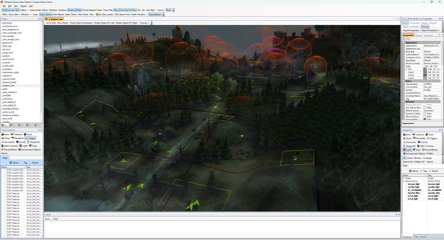Show Waypoints in the Area Contents panel
Viewport: 444px width, 240px height.
(x=34, y=142)
